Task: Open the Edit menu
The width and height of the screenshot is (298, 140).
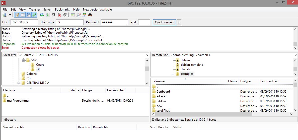Action: click(13, 9)
